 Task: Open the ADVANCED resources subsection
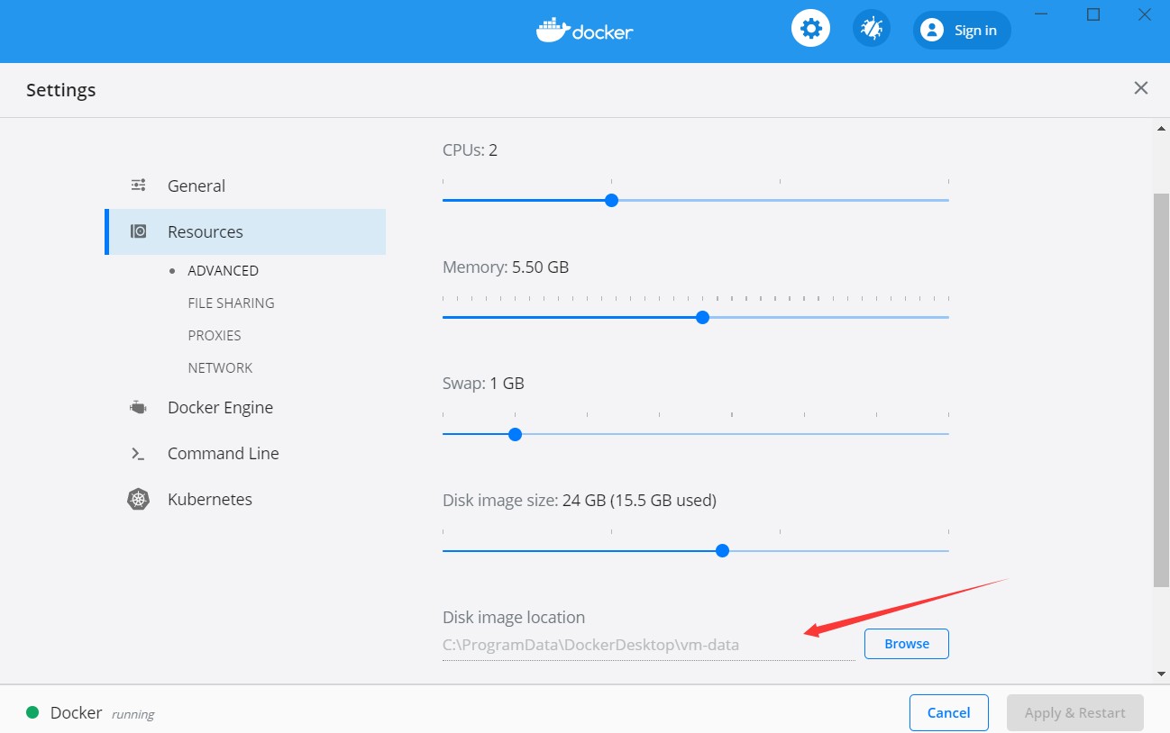point(223,270)
